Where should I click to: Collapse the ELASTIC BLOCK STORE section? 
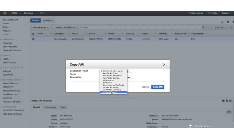[x=1, y=67]
